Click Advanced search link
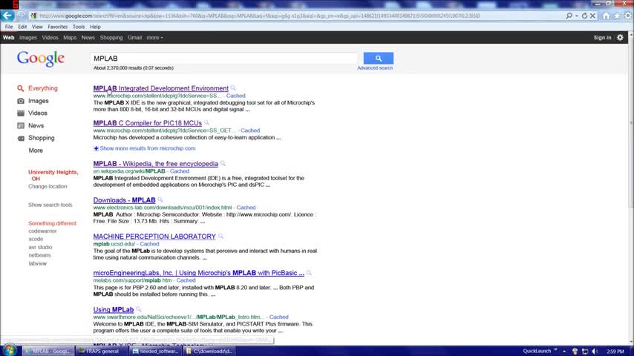Viewport: 634px width, 356px height. tap(375, 68)
